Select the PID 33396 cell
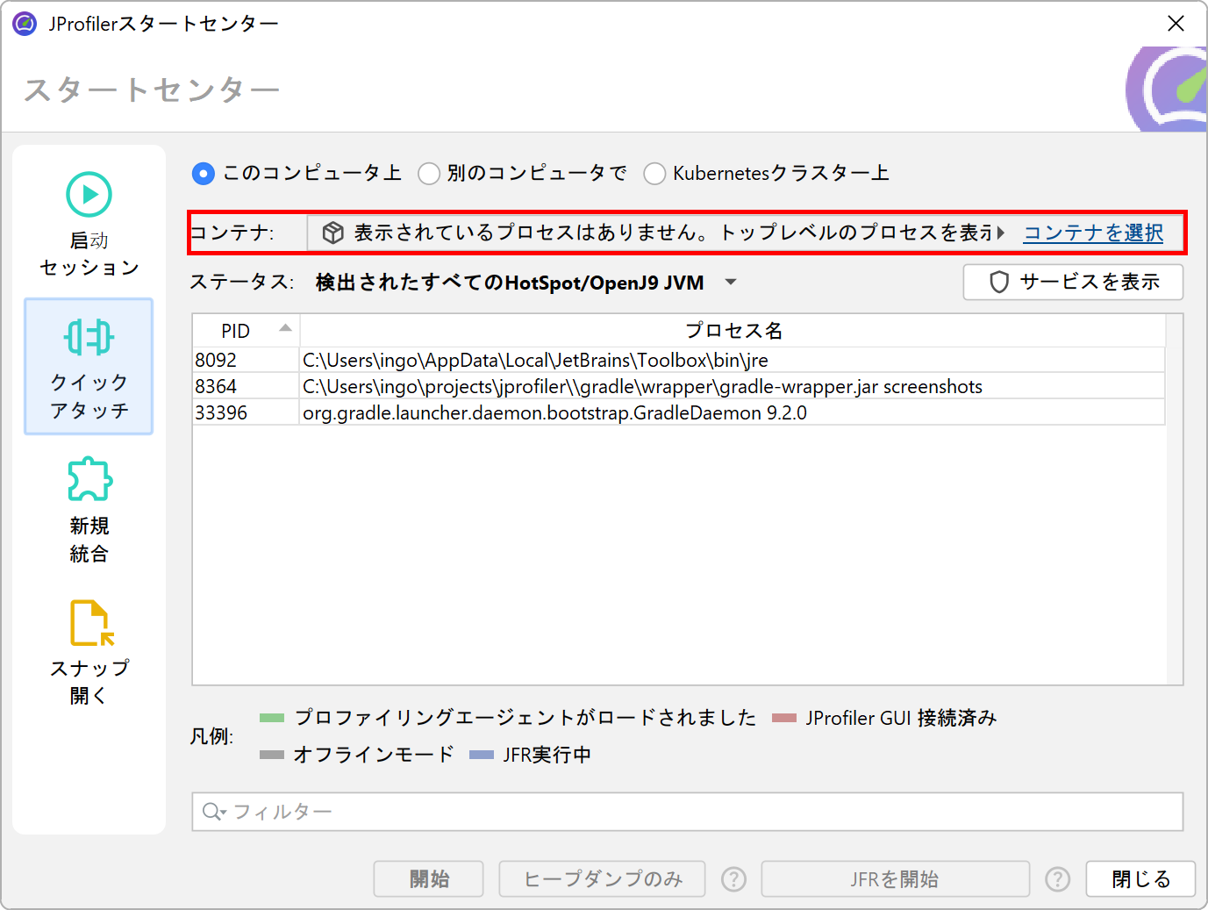The width and height of the screenshot is (1208, 910). [x=247, y=412]
